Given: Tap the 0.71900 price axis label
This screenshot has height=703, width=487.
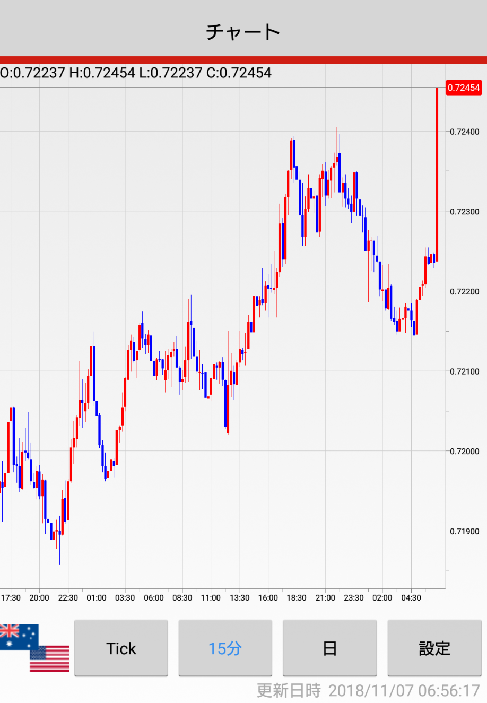Looking at the screenshot, I should tap(464, 531).
